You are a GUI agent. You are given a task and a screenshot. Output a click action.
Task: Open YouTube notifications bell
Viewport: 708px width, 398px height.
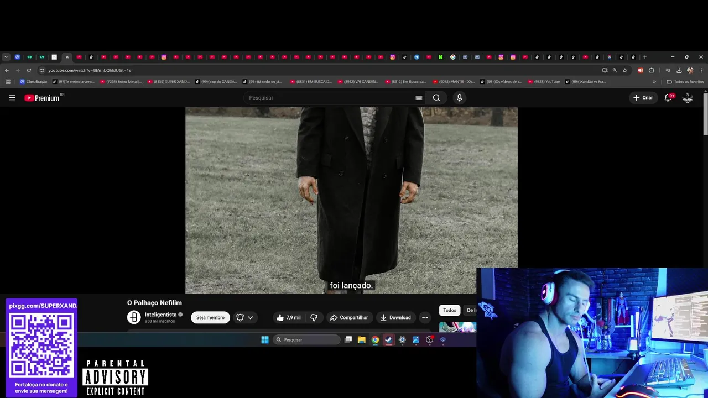pyautogui.click(x=668, y=98)
